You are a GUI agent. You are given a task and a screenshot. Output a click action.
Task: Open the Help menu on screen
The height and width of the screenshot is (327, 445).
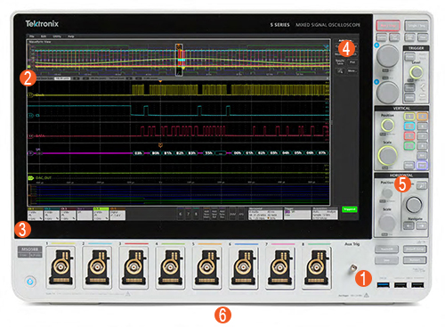pos(70,37)
